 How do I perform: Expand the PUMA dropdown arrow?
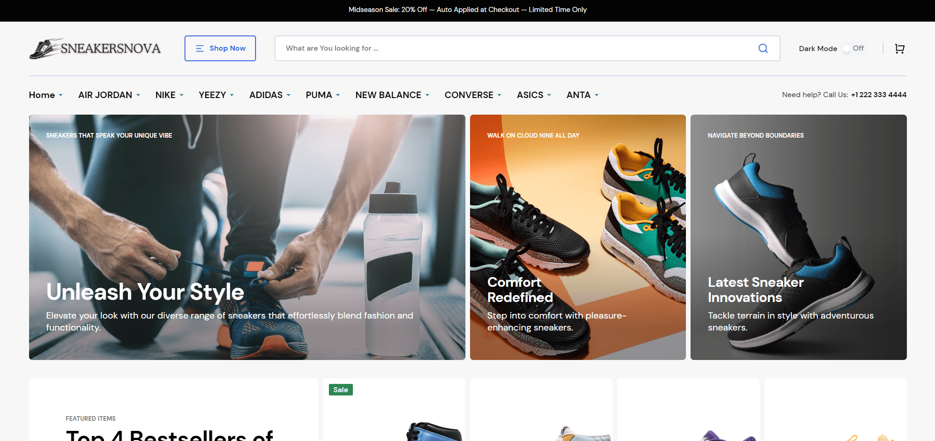[x=338, y=95]
